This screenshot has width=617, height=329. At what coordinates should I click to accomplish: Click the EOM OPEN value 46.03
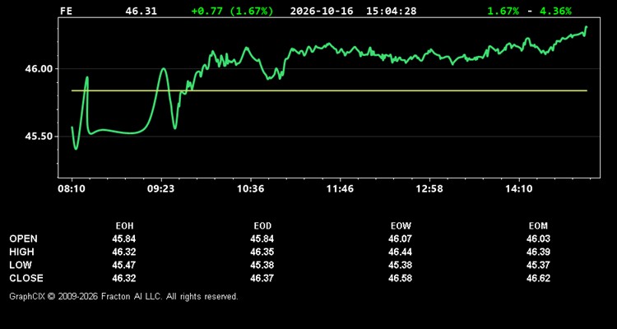click(538, 239)
